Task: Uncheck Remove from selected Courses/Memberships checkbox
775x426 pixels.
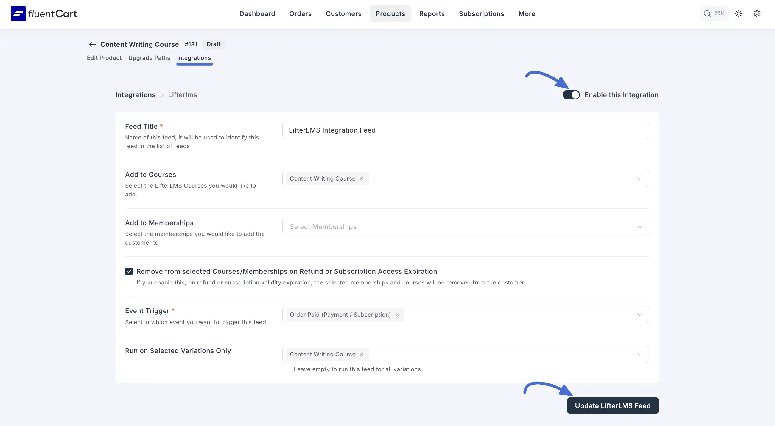Action: pyautogui.click(x=129, y=271)
